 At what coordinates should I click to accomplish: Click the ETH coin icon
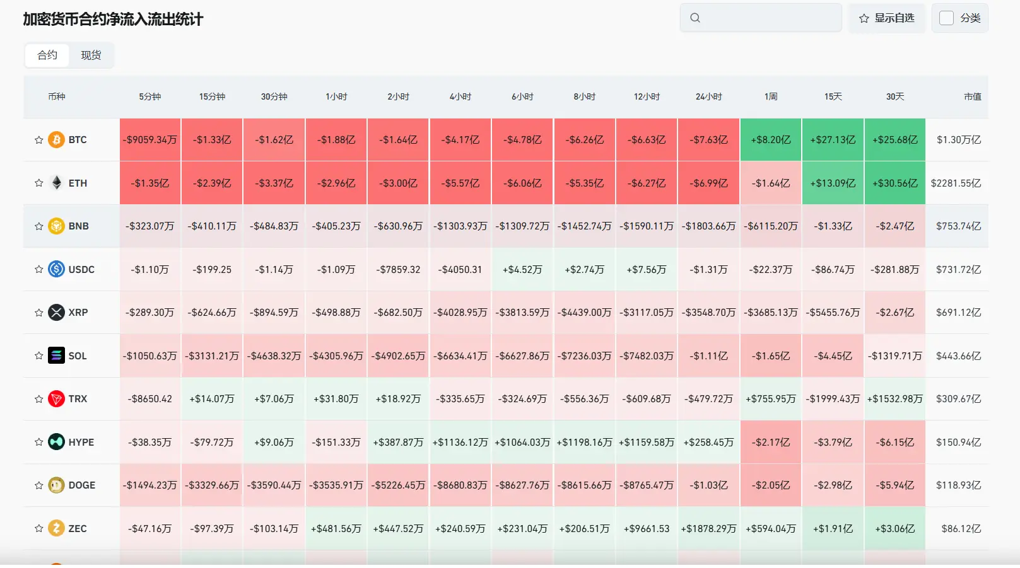click(56, 183)
